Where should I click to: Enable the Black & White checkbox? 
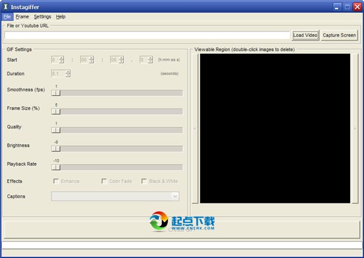click(144, 181)
